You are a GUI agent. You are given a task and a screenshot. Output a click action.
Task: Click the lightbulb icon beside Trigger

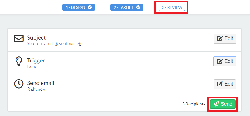point(19,61)
